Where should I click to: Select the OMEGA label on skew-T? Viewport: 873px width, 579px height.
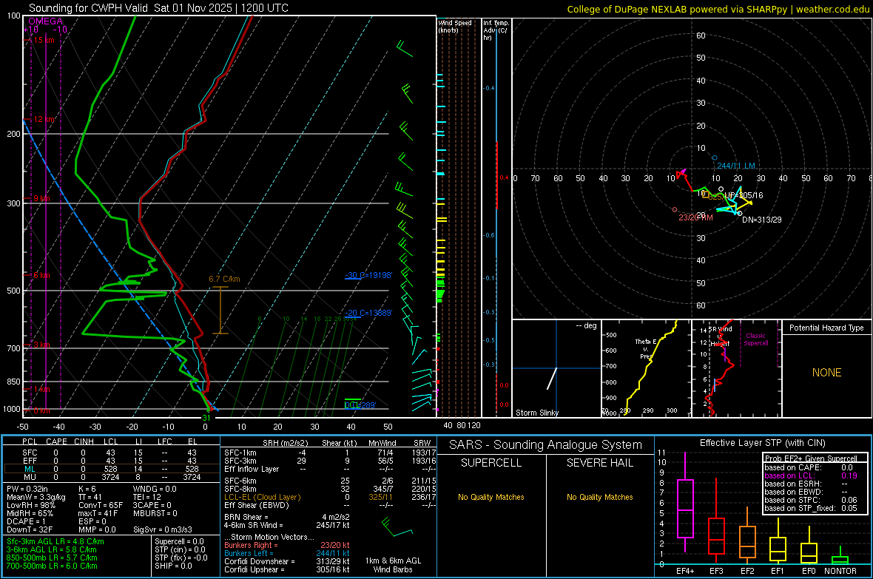coord(45,21)
